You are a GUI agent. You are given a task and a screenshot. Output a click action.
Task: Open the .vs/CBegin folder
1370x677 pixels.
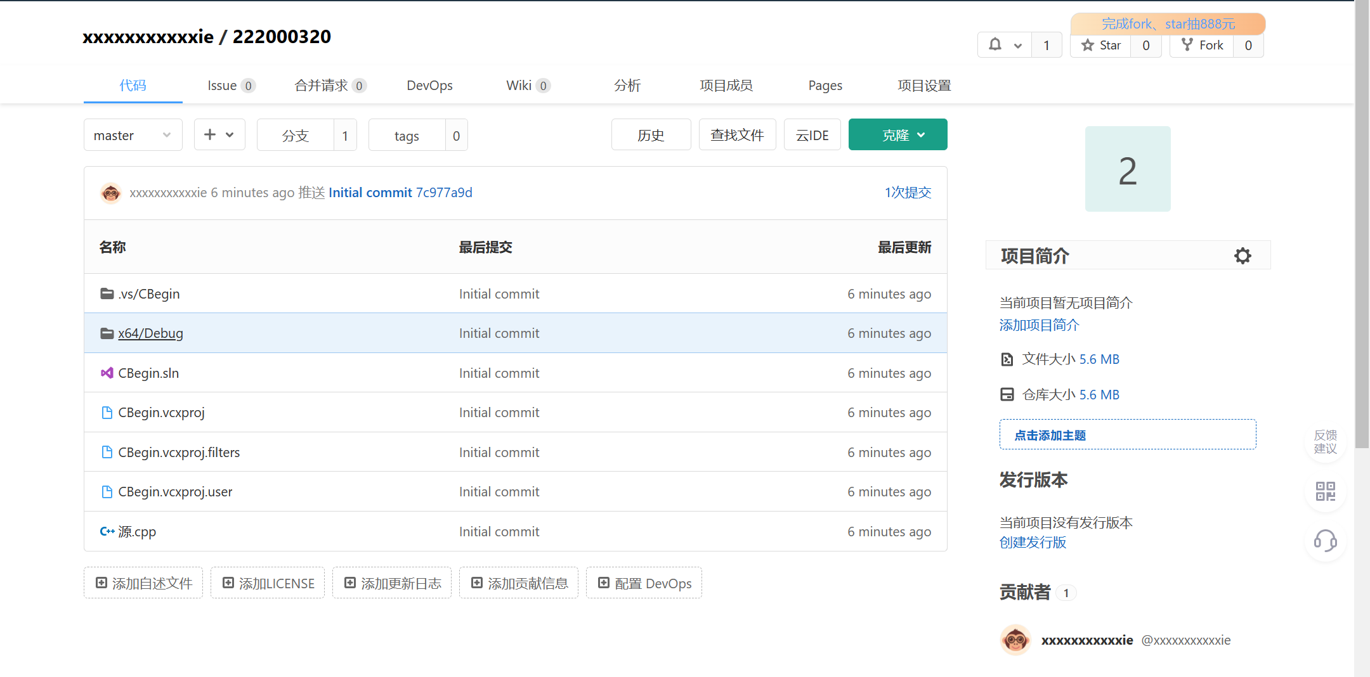coord(148,294)
